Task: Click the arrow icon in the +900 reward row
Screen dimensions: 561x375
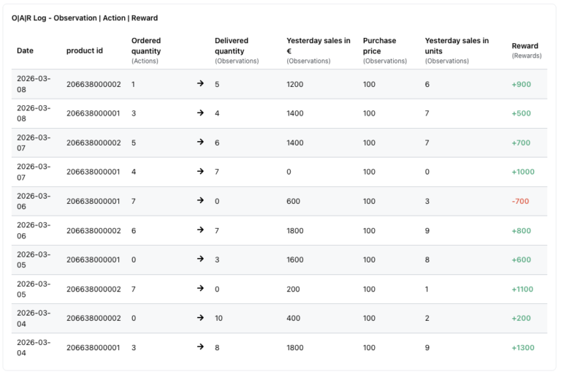Action: pos(200,84)
